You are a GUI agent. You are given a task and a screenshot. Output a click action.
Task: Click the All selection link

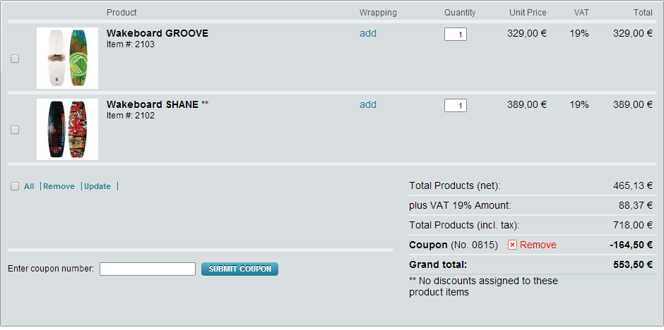pos(29,186)
